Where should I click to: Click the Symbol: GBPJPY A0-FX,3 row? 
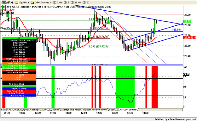point(19,40)
